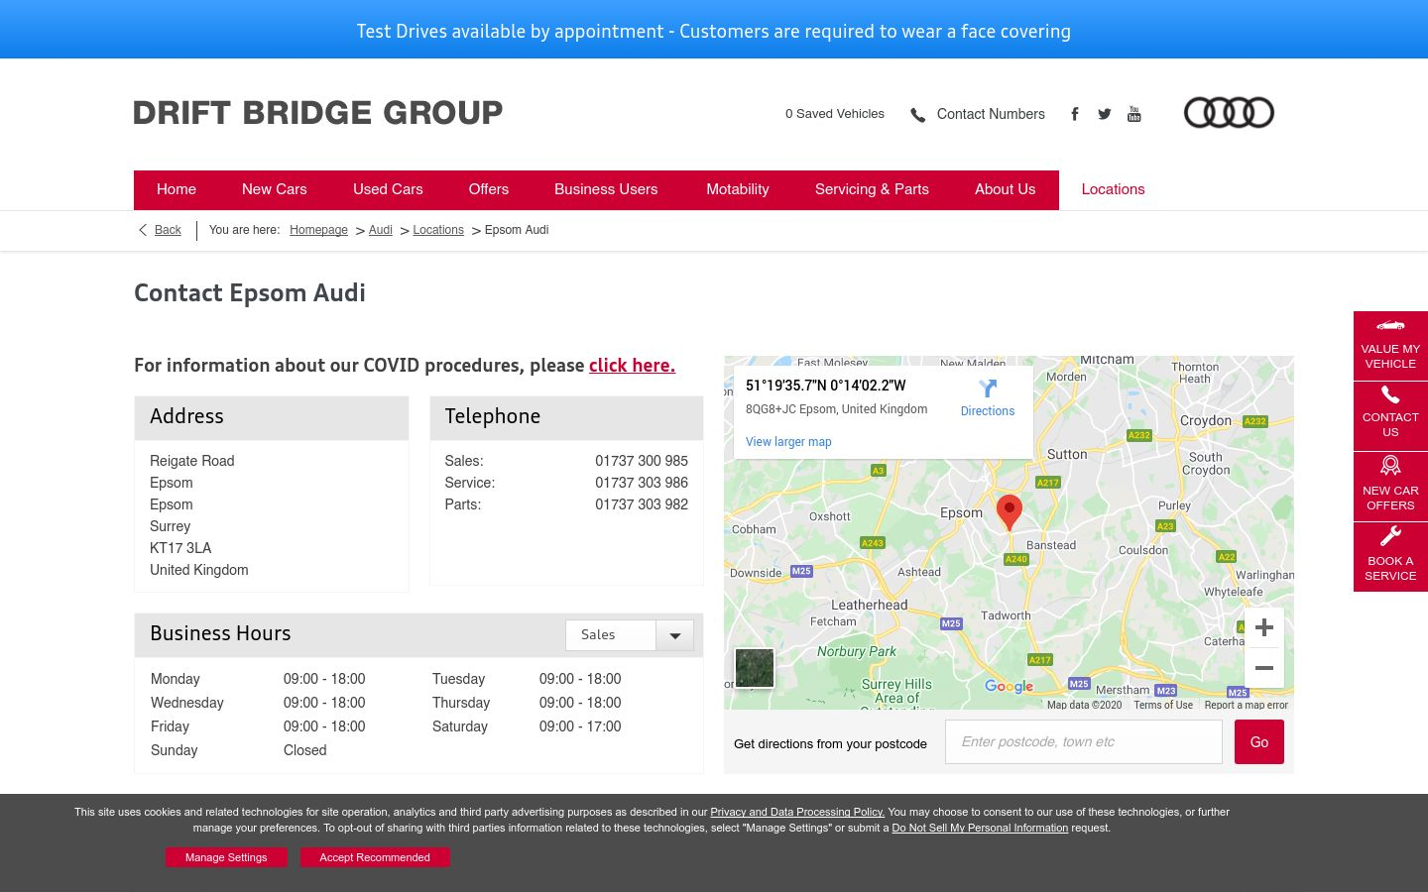Go to Homepage breadcrumb link

(x=318, y=230)
